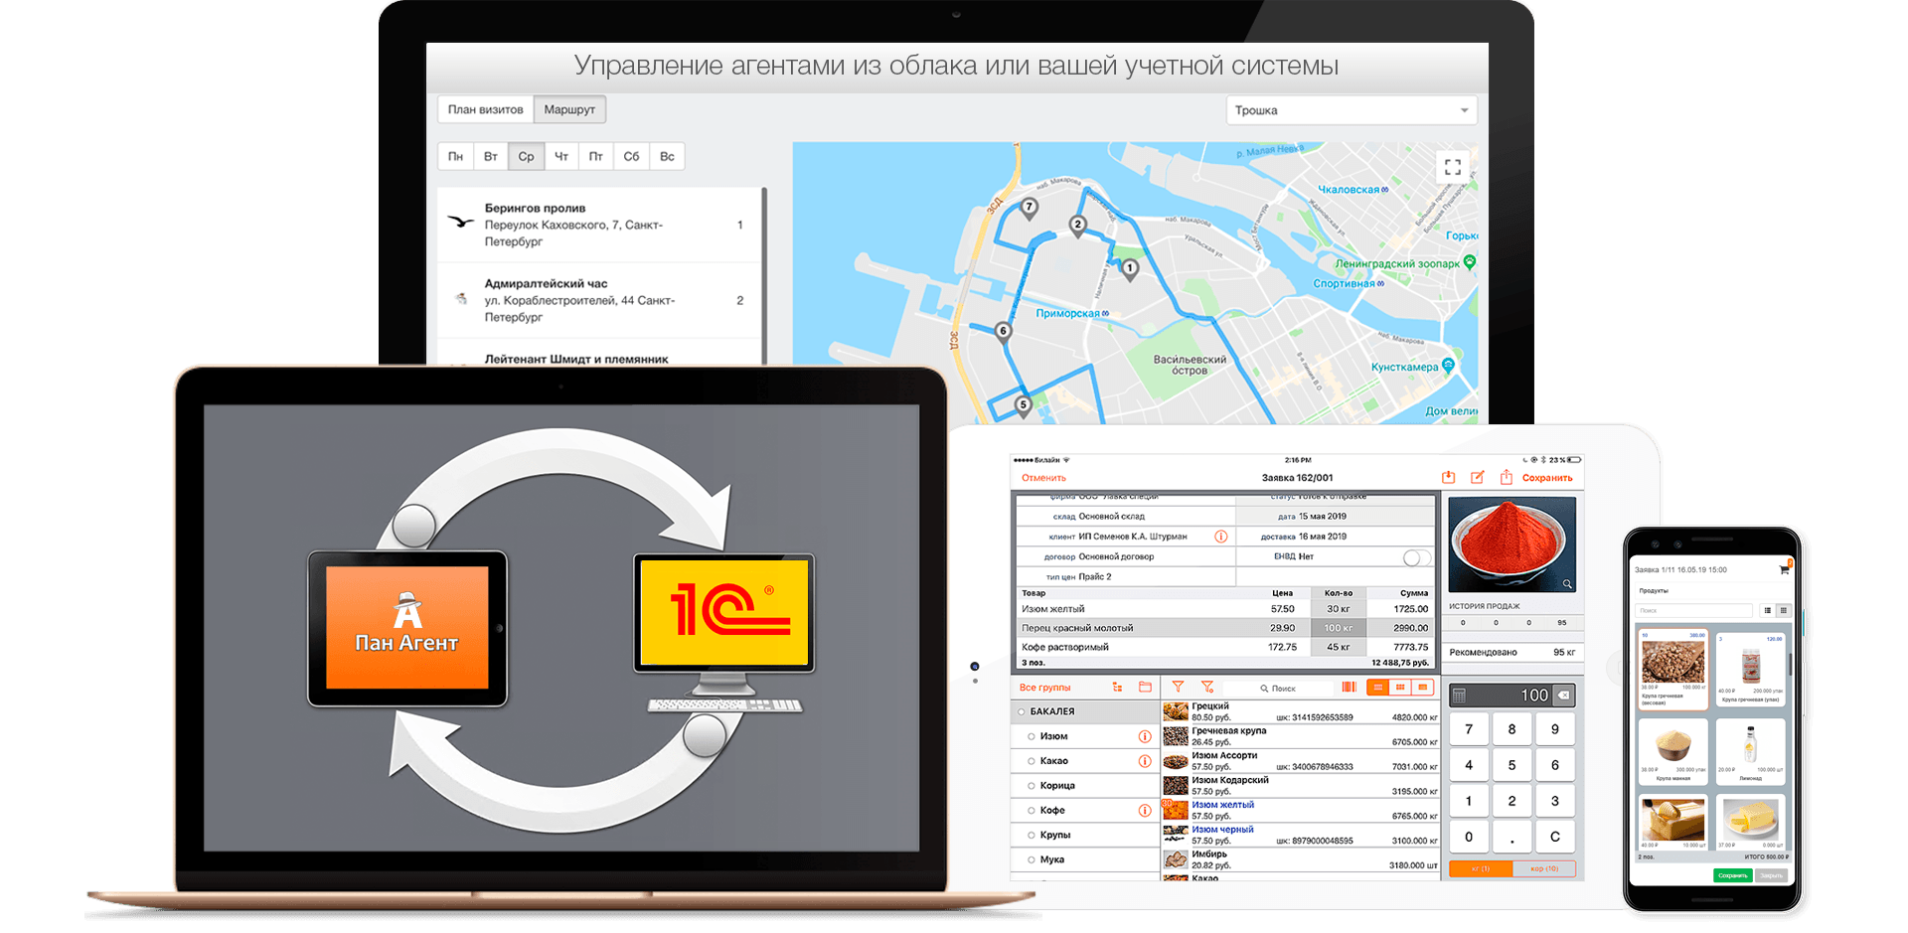Image resolution: width=1908 pixels, height=933 pixels.
Task: Select the БАКАЛЕЯ group radio button
Action: click(1021, 712)
